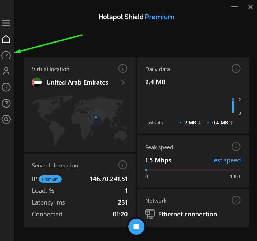Image resolution: width=257 pixels, height=241 pixels.
Task: Open the Settings hexagon icon
Action: click(x=6, y=119)
